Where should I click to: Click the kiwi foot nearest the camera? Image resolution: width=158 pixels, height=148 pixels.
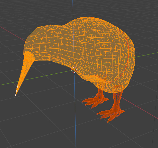[111, 115]
